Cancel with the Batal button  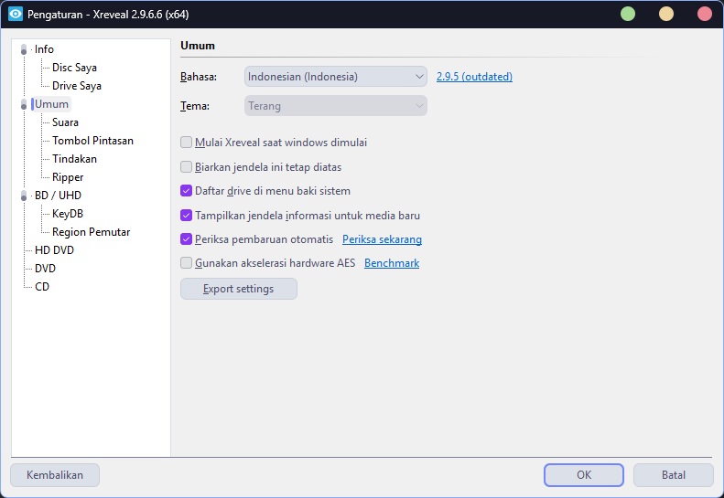pos(674,475)
